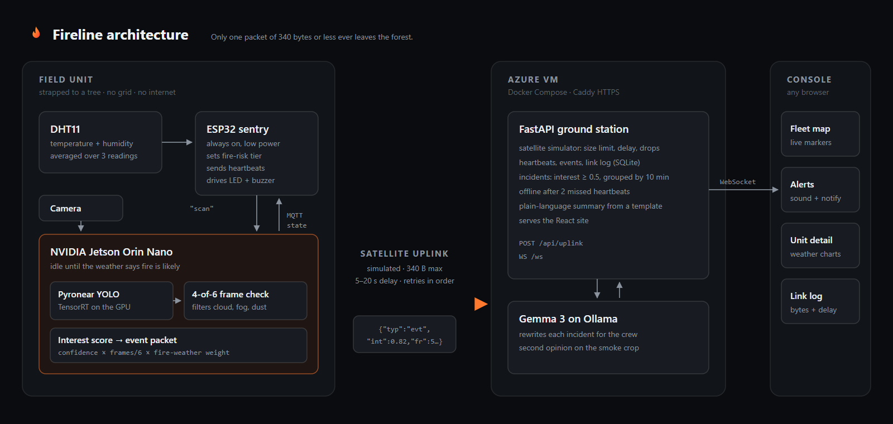Image resolution: width=893 pixels, height=424 pixels.
Task: Click the AZURE VM section header
Action: (533, 80)
